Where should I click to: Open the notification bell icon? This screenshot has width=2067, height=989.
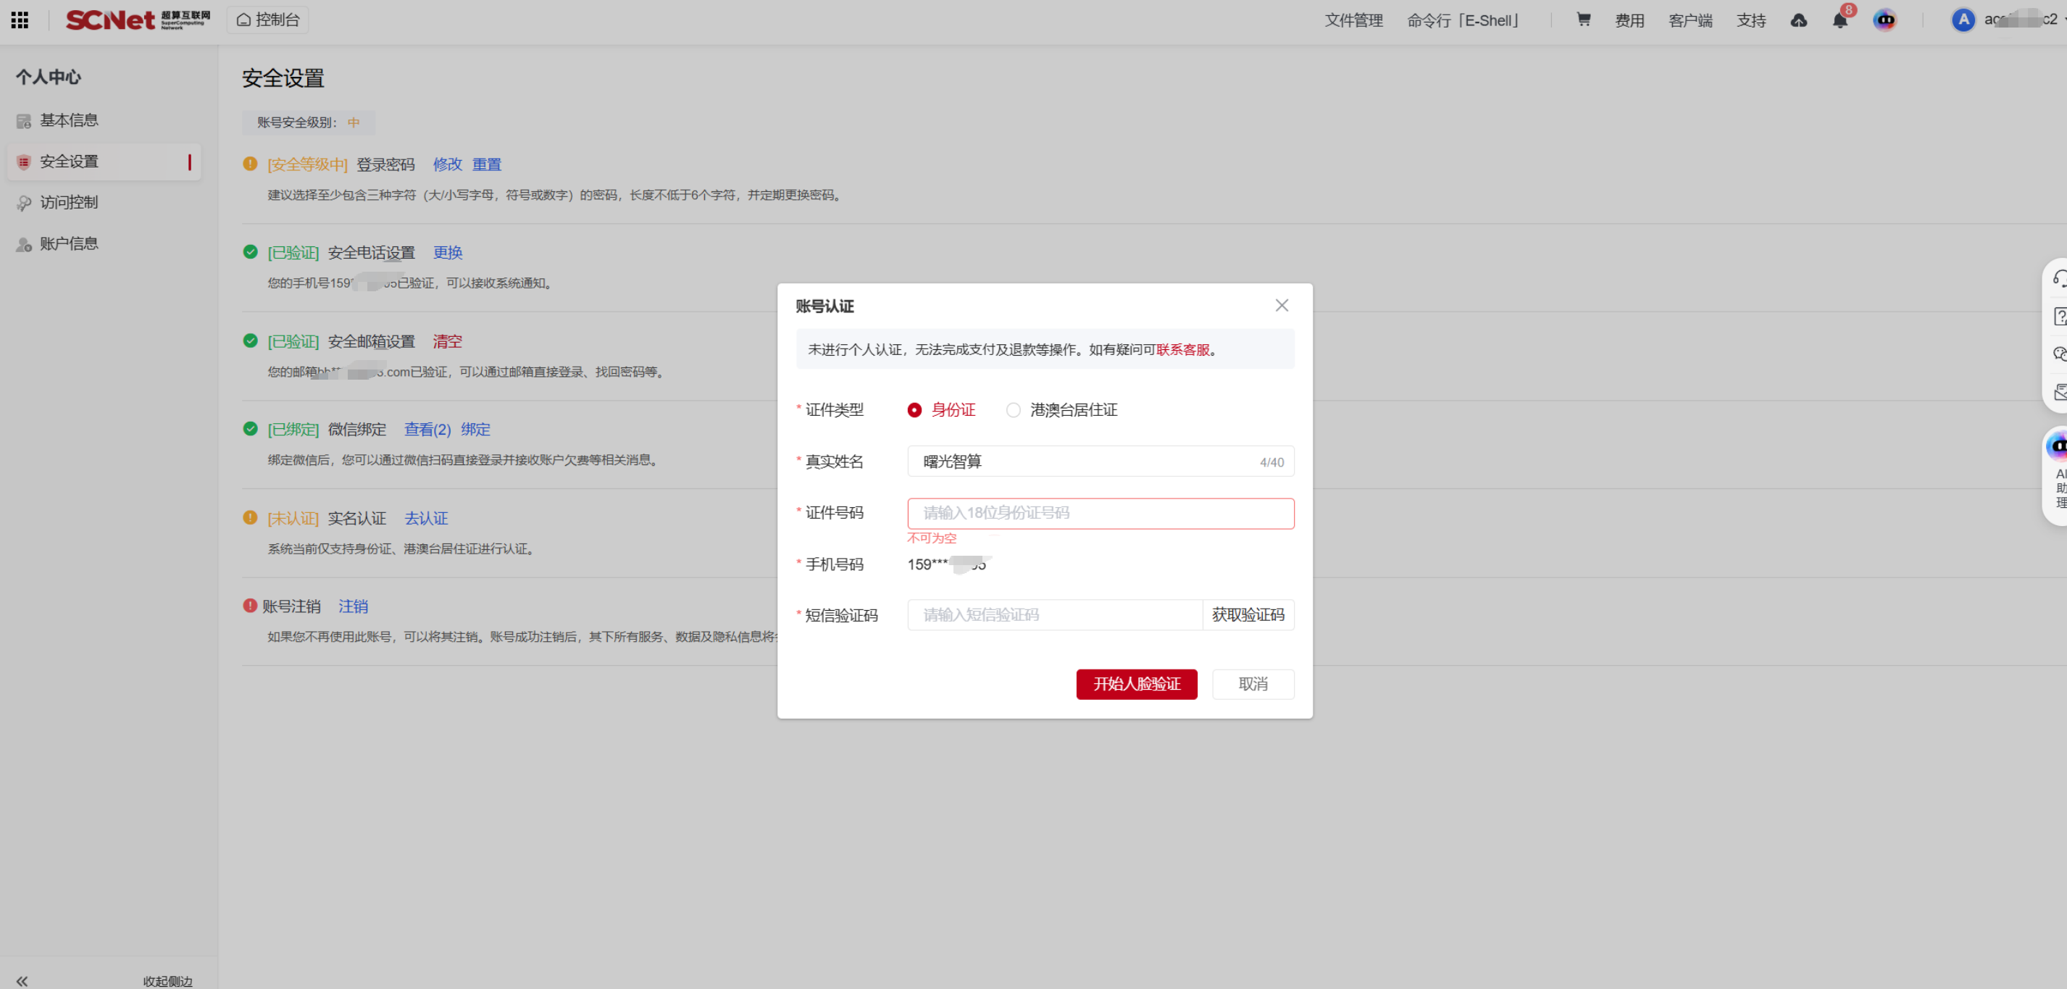(1839, 21)
